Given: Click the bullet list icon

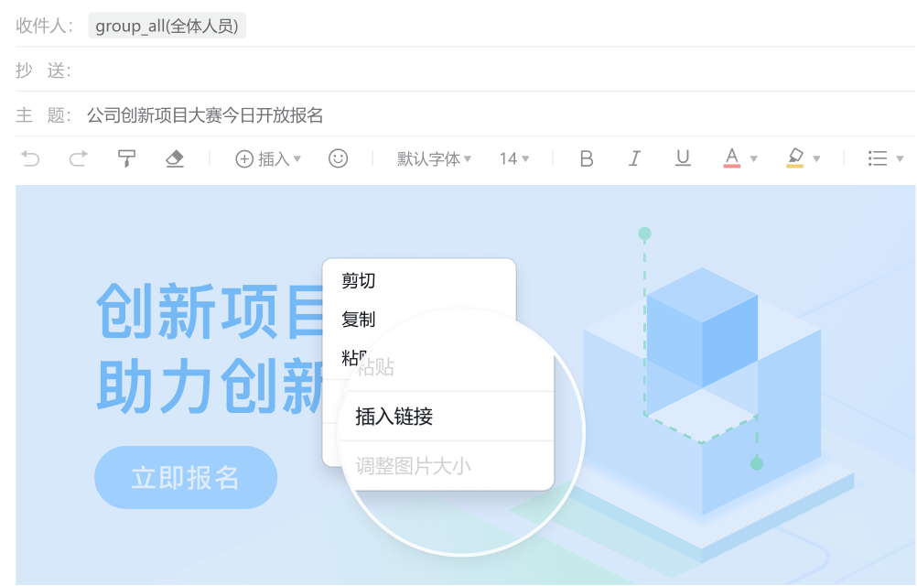Looking at the screenshot, I should pyautogui.click(x=879, y=158).
